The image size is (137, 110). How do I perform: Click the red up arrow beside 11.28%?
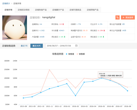pos(104,31)
